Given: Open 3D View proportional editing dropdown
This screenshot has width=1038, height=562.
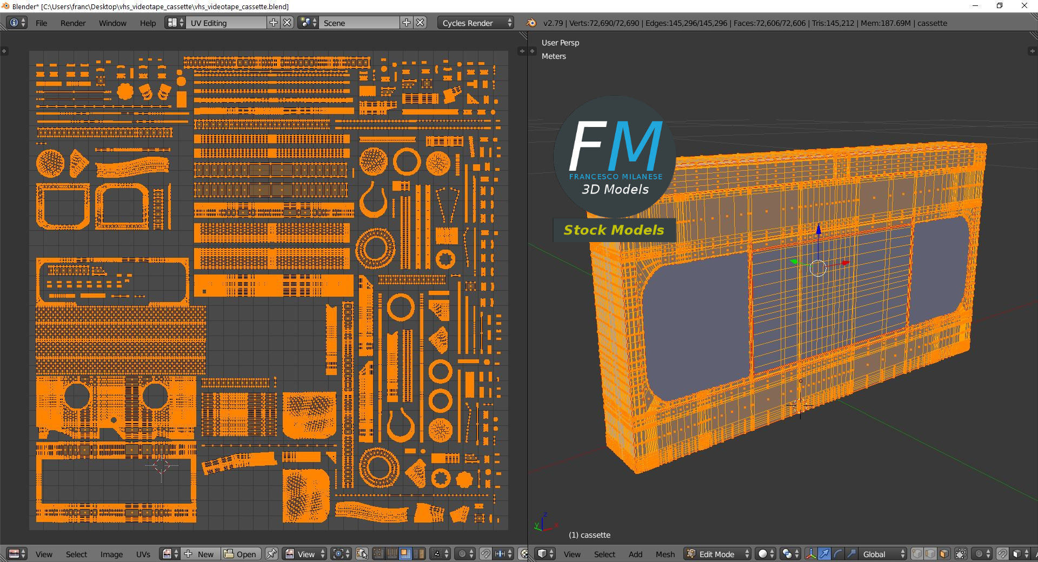Looking at the screenshot, I should tap(981, 554).
